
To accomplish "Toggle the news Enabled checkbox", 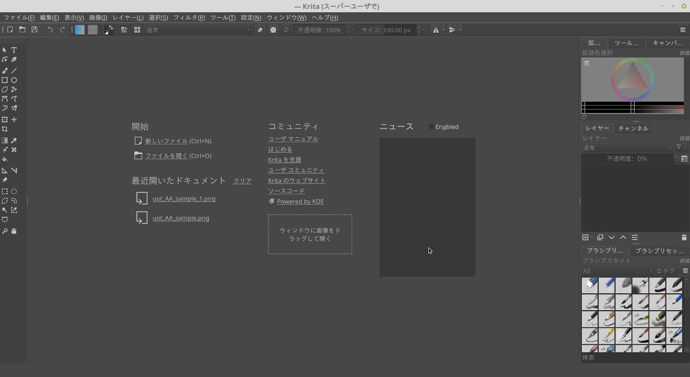I will 431,127.
